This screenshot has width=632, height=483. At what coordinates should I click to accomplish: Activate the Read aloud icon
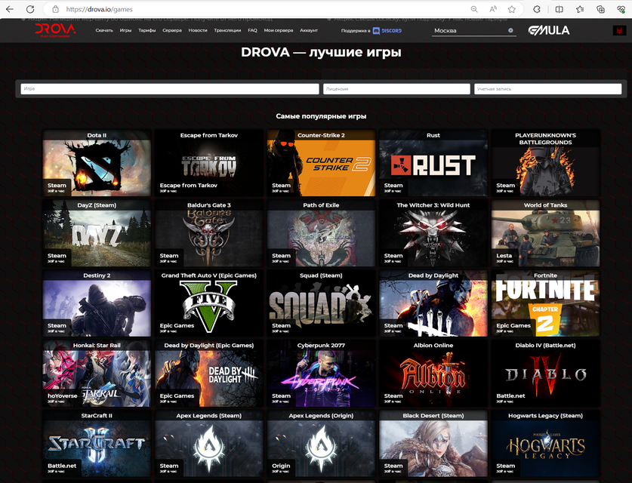pos(493,9)
